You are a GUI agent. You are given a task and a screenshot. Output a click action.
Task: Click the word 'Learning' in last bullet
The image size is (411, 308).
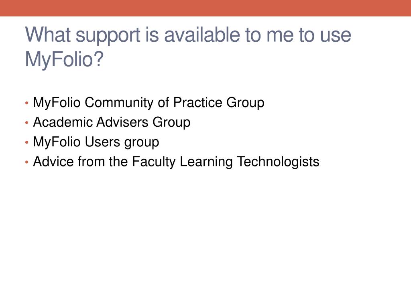tap(206, 162)
